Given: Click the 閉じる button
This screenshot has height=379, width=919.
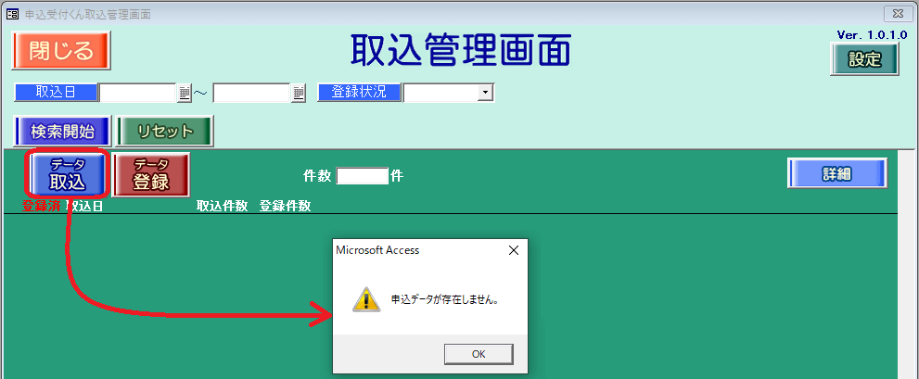Looking at the screenshot, I should pos(61,50).
